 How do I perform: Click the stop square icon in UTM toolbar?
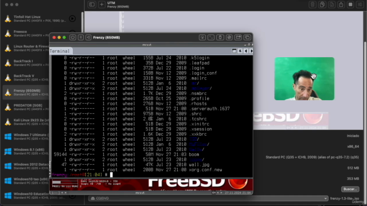point(350,5)
